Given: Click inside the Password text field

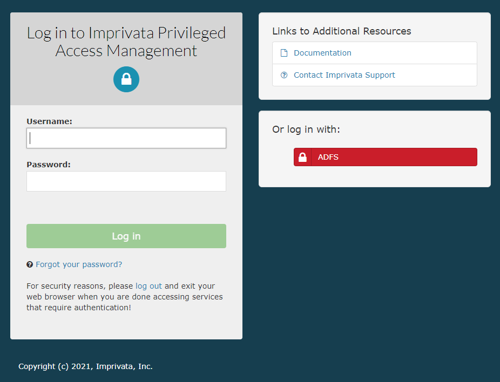Looking at the screenshot, I should (126, 181).
